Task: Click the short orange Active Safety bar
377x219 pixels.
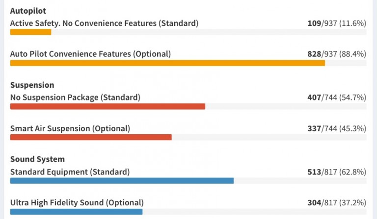Action: tap(30, 32)
